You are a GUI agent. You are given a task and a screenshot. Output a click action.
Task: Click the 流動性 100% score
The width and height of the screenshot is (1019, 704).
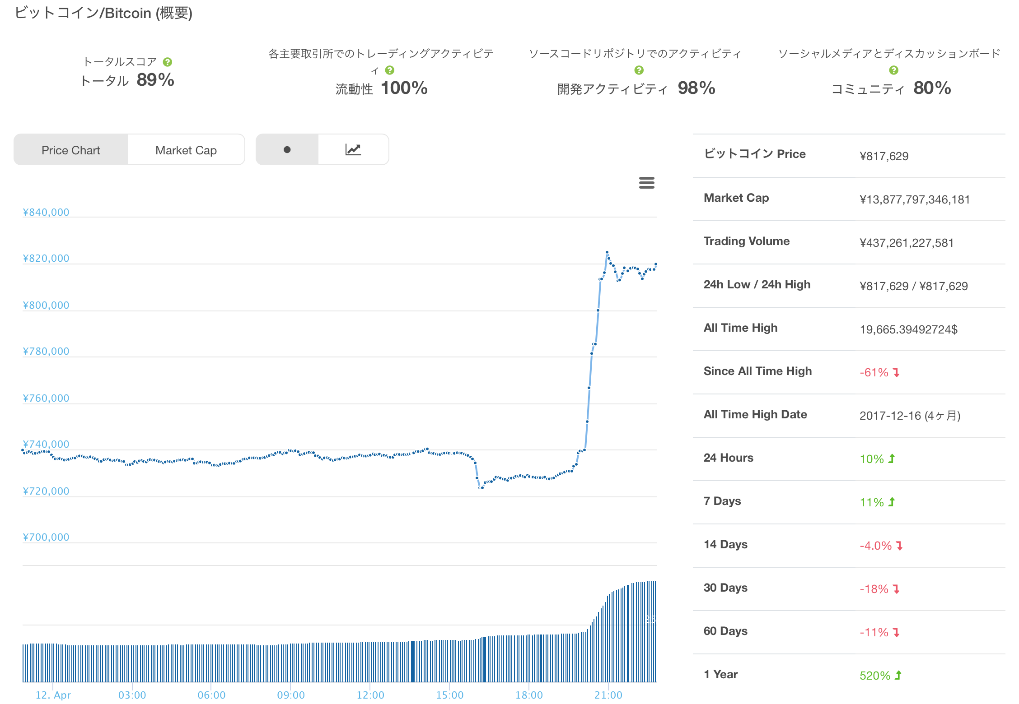coord(382,88)
